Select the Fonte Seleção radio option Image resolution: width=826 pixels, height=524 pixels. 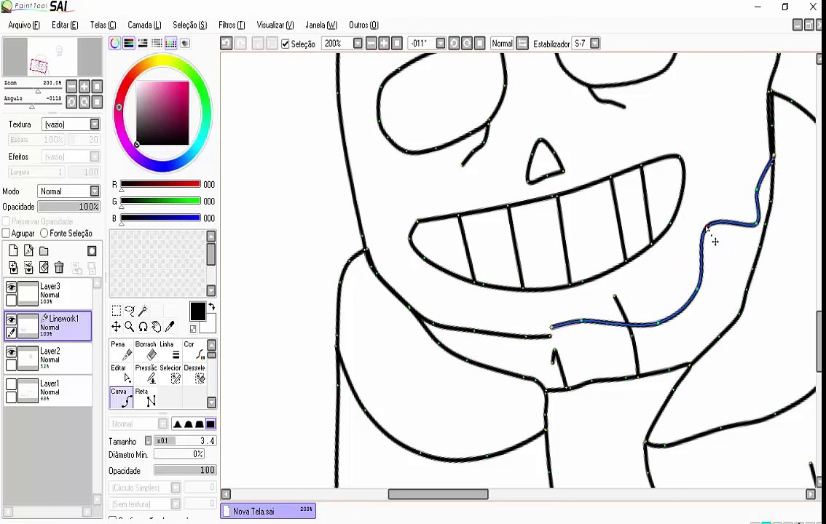[44, 233]
